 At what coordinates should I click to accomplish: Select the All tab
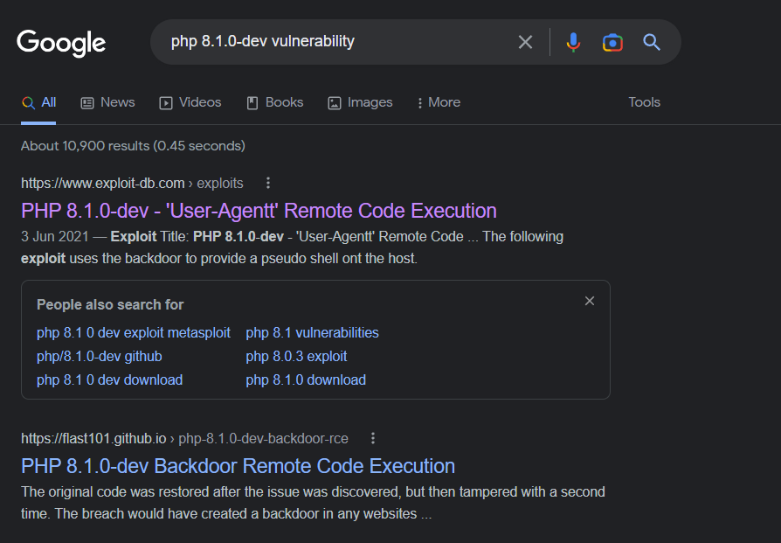pos(38,102)
